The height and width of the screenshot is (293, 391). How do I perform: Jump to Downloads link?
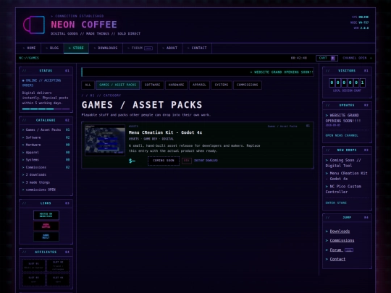pyautogui.click(x=340, y=232)
